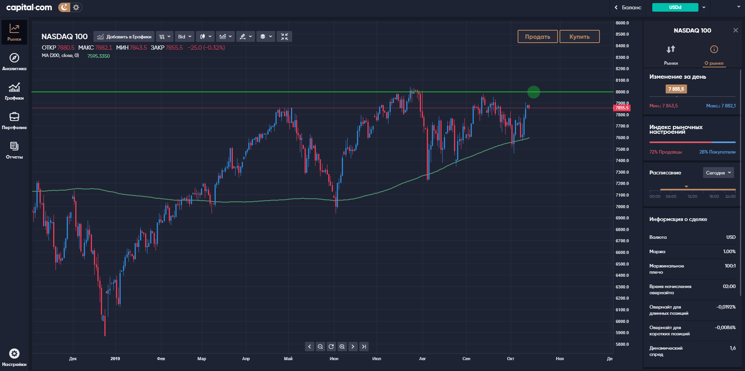
Task: Click the capital.com logo
Action: (x=29, y=7)
